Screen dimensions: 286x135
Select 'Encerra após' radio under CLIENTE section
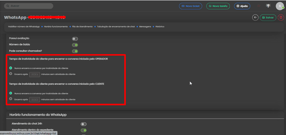coord(11,99)
